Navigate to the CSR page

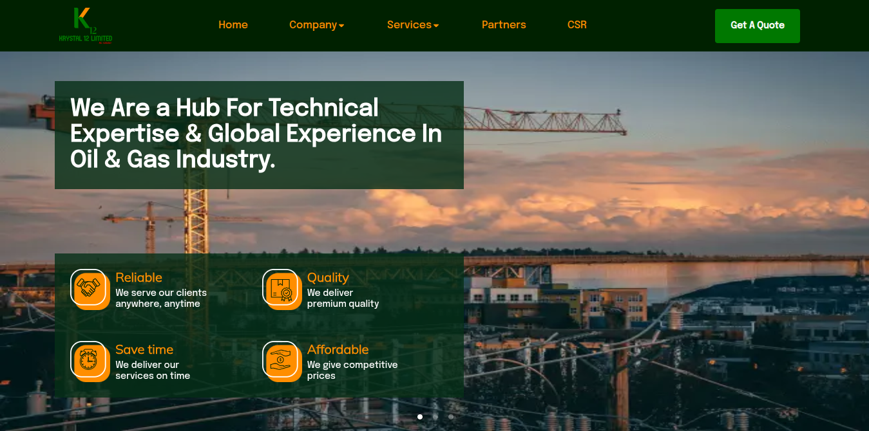(x=577, y=25)
